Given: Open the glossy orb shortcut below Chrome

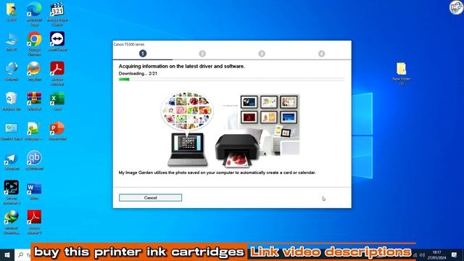Looking at the screenshot, I should [34, 72].
